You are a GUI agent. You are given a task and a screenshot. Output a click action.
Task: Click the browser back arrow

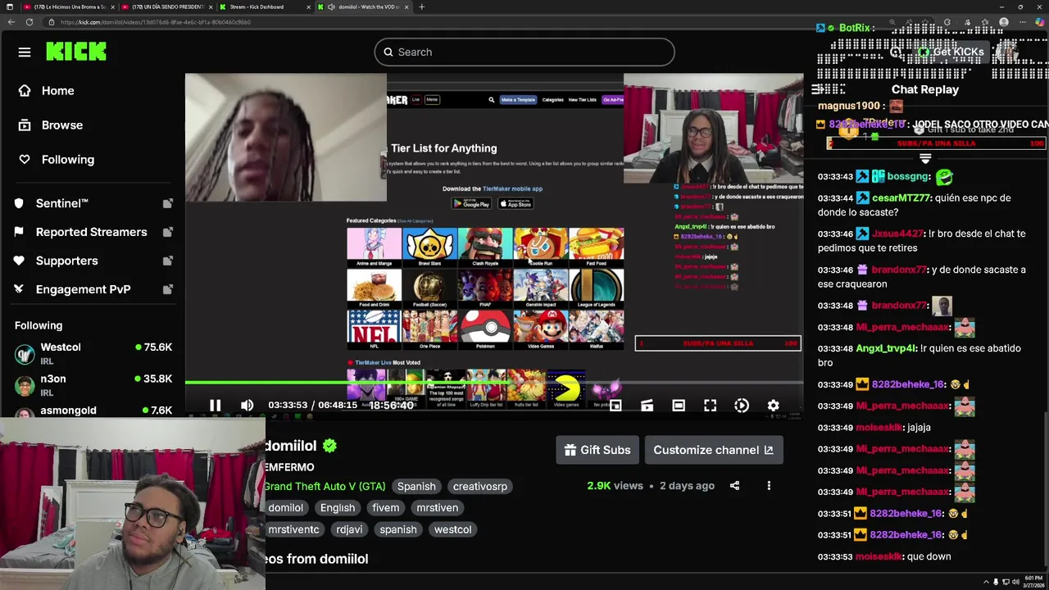pos(11,22)
